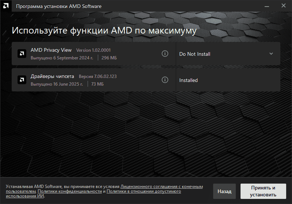Click the Назад button

tap(224, 191)
